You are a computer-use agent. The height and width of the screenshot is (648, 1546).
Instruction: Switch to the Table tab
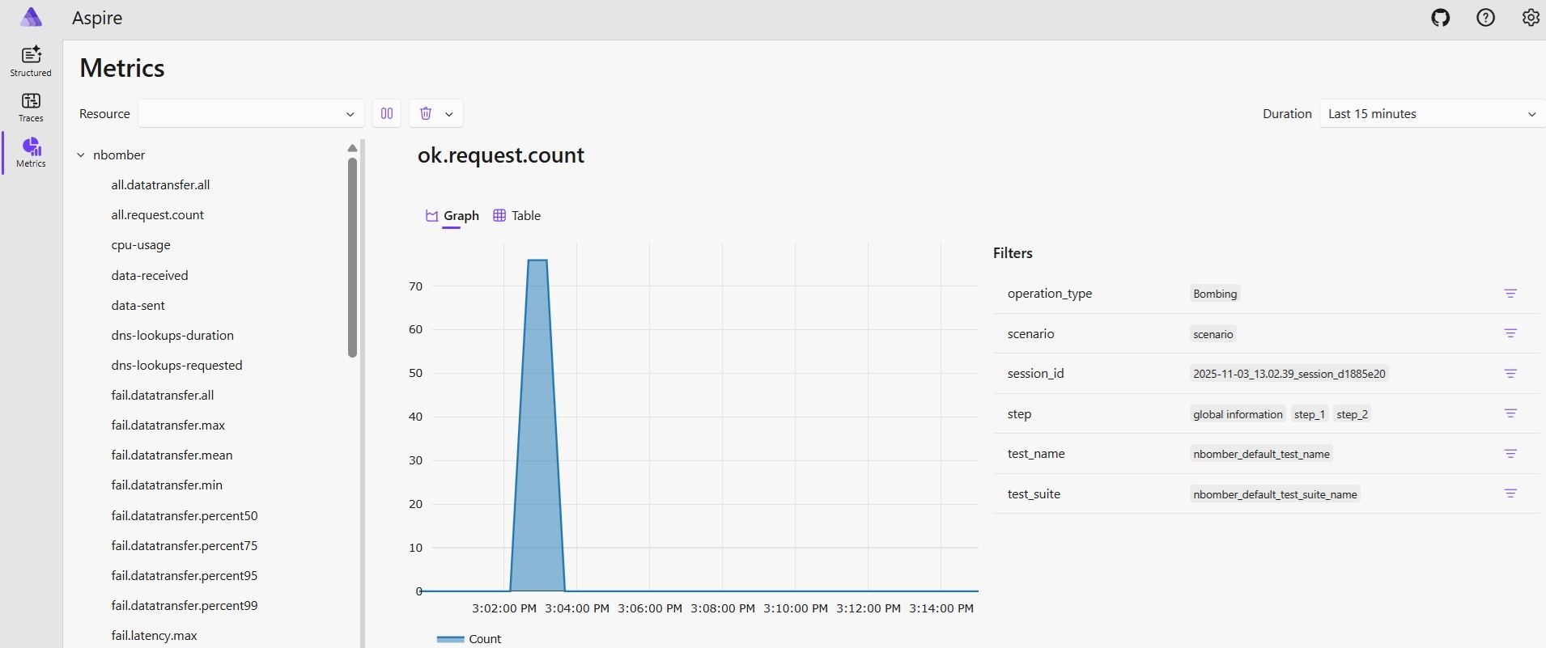[517, 215]
